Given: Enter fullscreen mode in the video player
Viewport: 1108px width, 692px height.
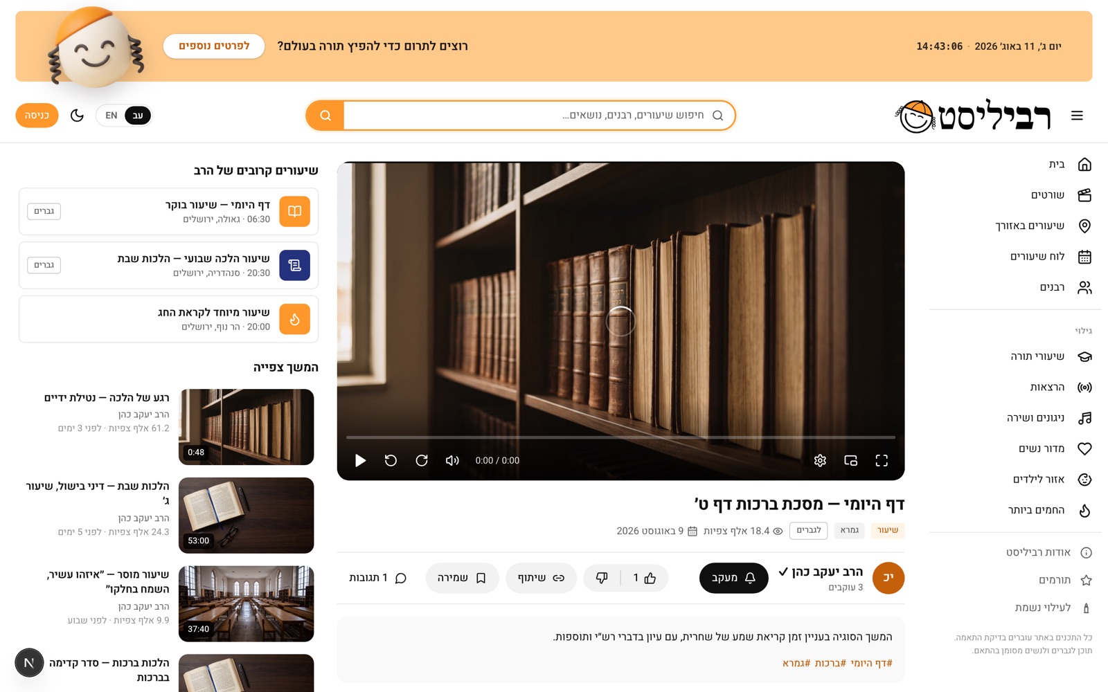Looking at the screenshot, I should [882, 460].
